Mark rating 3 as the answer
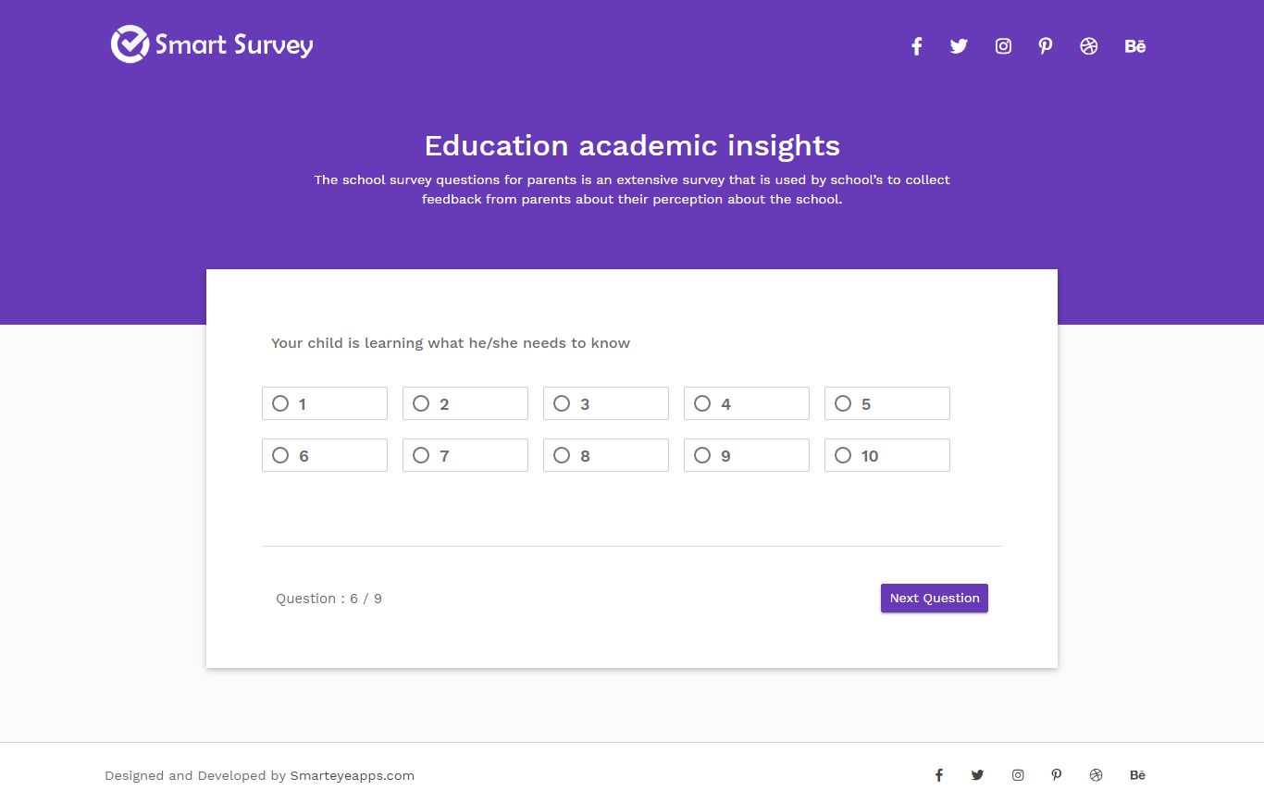This screenshot has width=1264, height=803. point(606,403)
